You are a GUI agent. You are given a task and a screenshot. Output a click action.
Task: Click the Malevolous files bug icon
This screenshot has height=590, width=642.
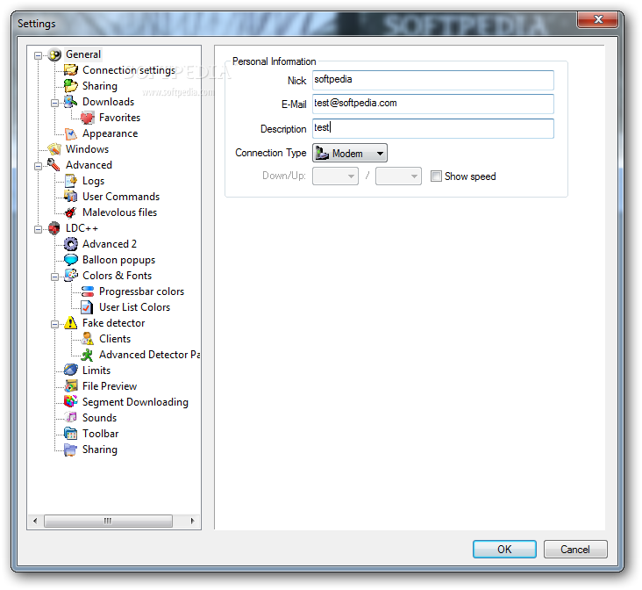point(71,212)
